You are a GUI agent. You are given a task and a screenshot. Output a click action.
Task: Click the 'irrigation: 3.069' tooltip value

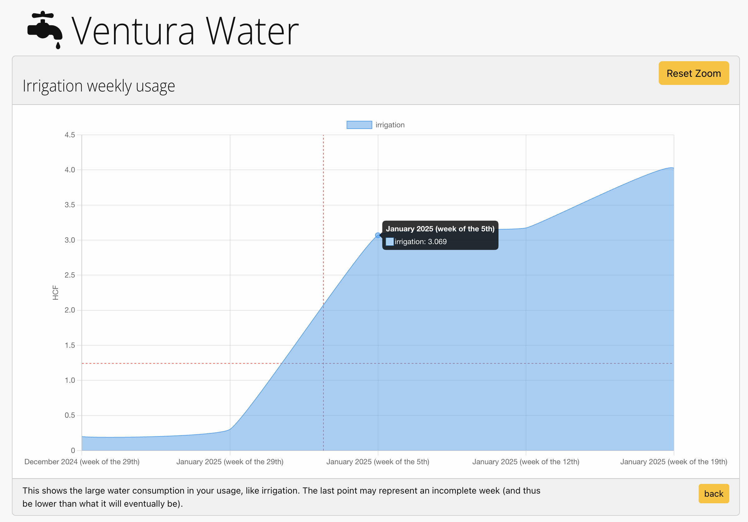(x=420, y=241)
